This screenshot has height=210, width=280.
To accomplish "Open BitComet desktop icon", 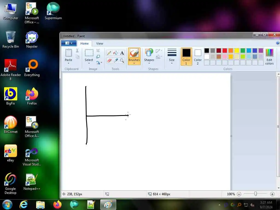I will tap(11, 125).
